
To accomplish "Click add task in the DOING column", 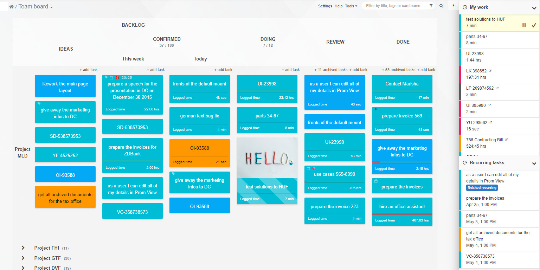I will tap(291, 70).
